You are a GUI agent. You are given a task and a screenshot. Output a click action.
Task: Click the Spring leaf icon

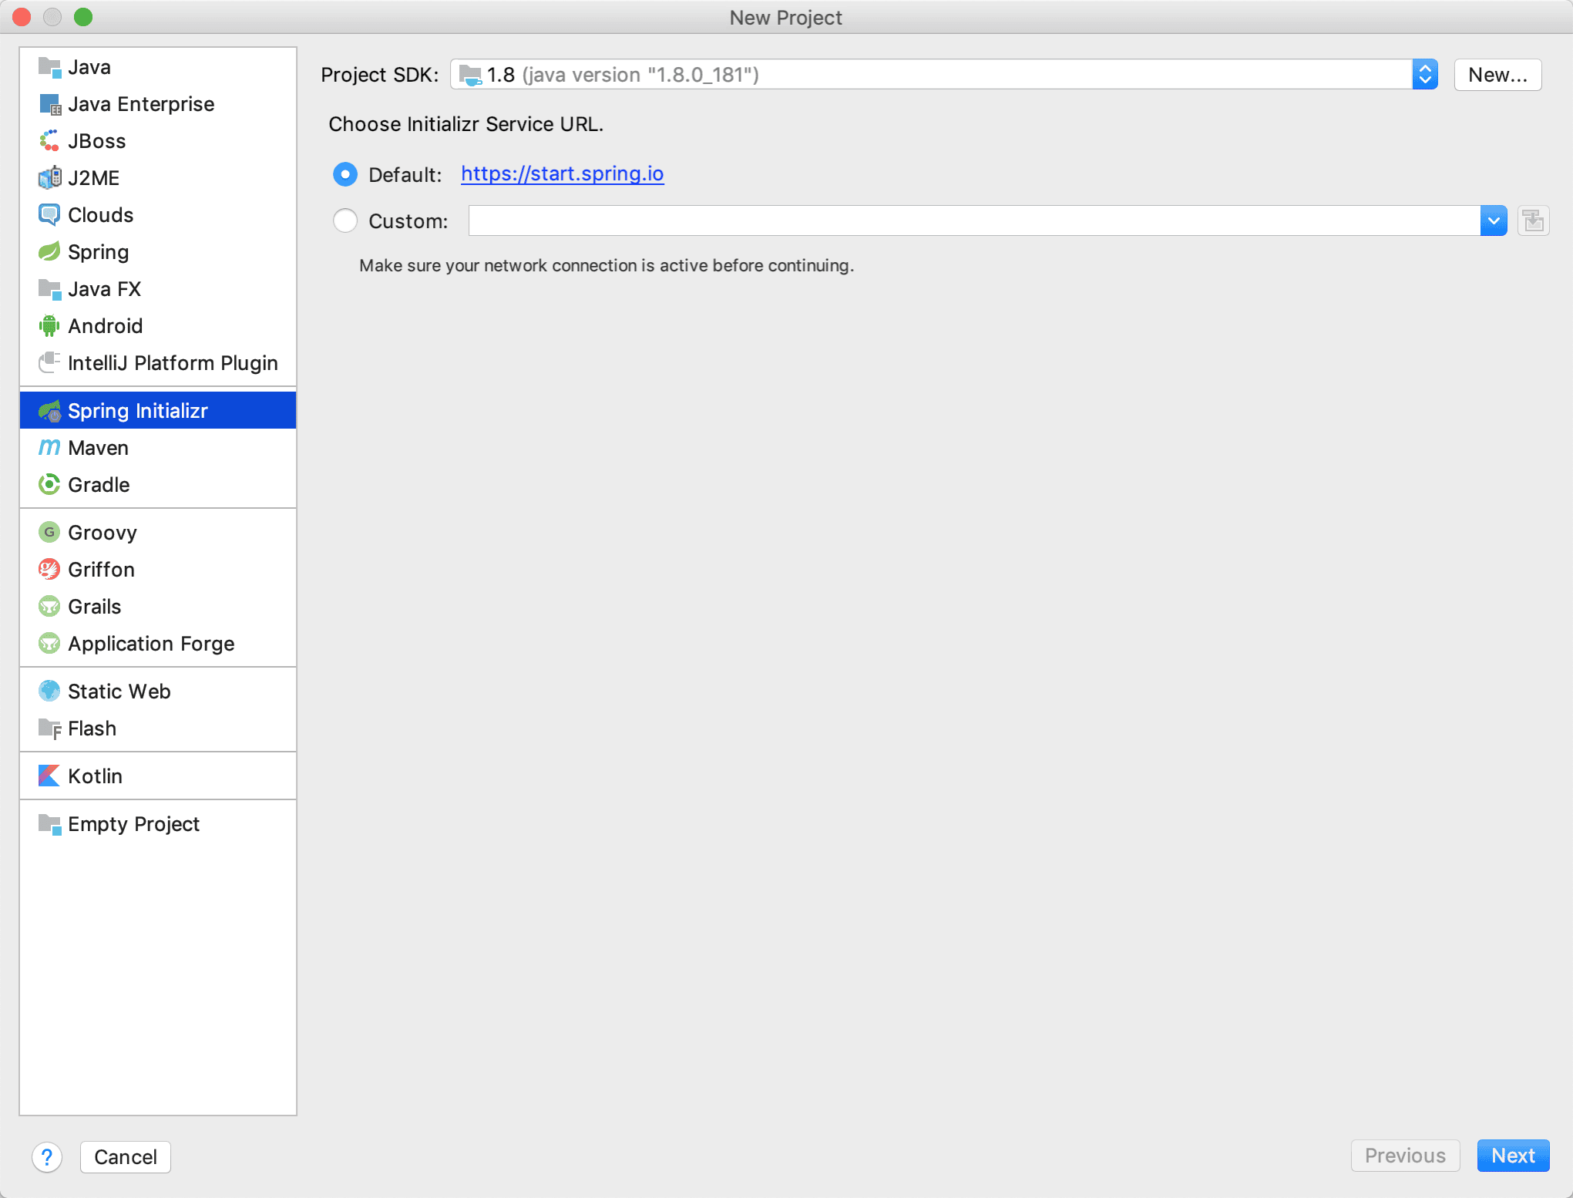(49, 252)
